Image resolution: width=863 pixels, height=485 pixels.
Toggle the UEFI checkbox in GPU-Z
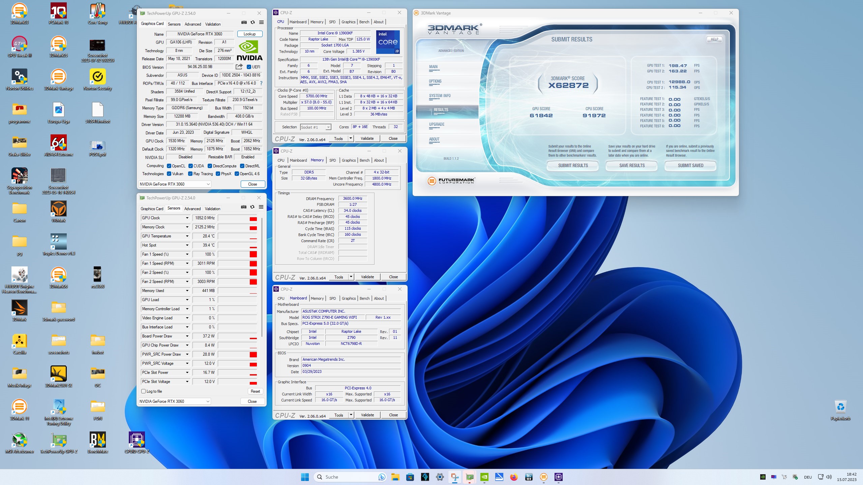coord(249,67)
